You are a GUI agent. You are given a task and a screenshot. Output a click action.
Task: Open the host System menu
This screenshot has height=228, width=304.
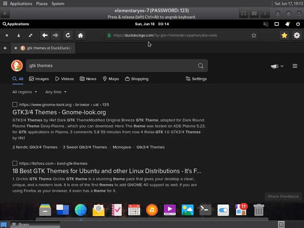point(58,4)
